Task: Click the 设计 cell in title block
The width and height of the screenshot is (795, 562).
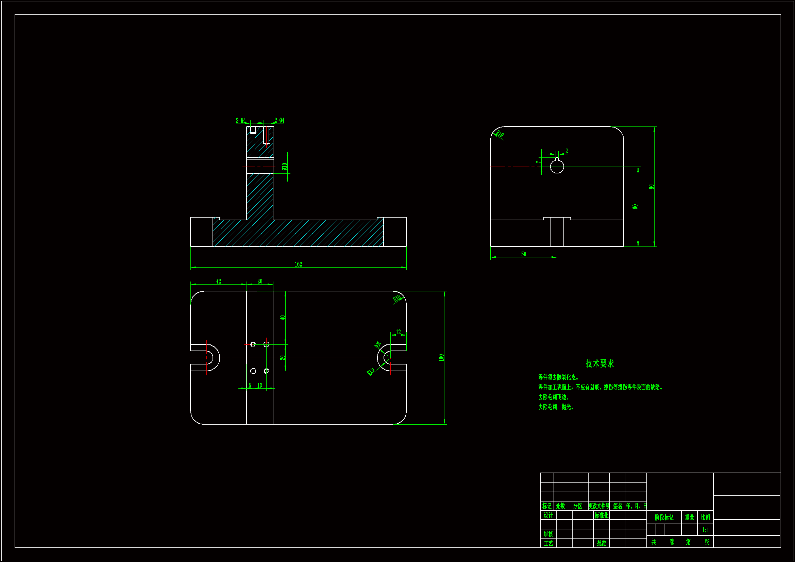Action: [x=548, y=515]
